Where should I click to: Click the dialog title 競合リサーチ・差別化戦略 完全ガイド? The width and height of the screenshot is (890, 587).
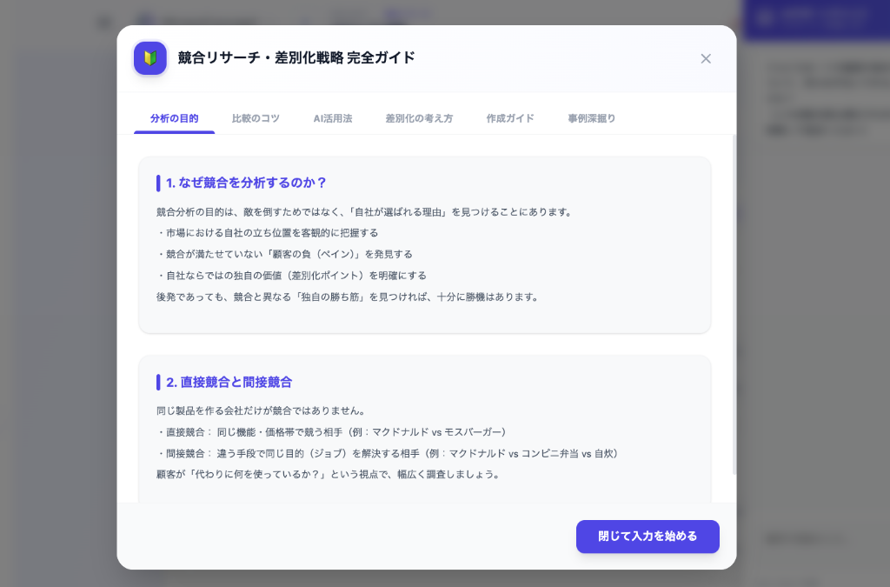tap(295, 58)
